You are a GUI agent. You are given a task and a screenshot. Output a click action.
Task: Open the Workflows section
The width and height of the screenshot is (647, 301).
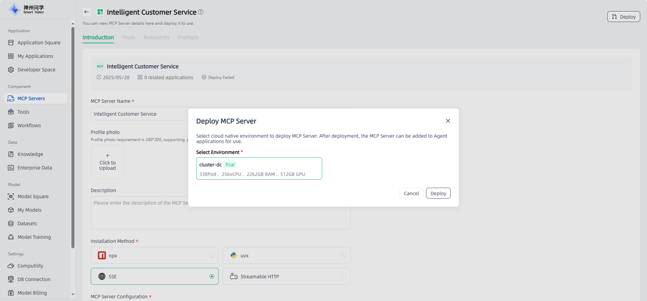[x=29, y=125]
